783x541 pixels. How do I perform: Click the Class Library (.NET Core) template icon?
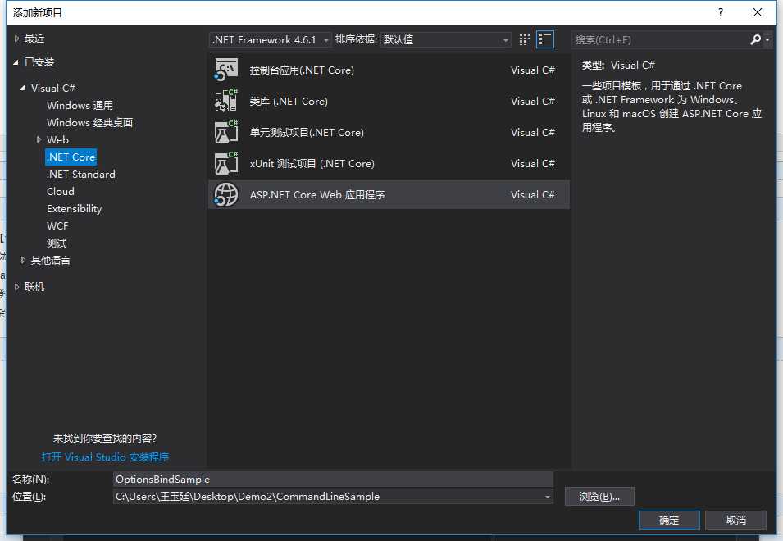click(225, 101)
